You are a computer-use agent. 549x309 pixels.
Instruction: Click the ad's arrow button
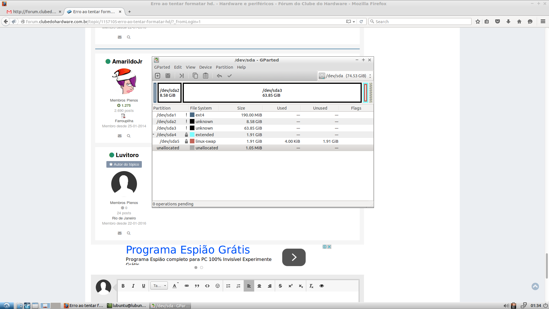(x=294, y=257)
